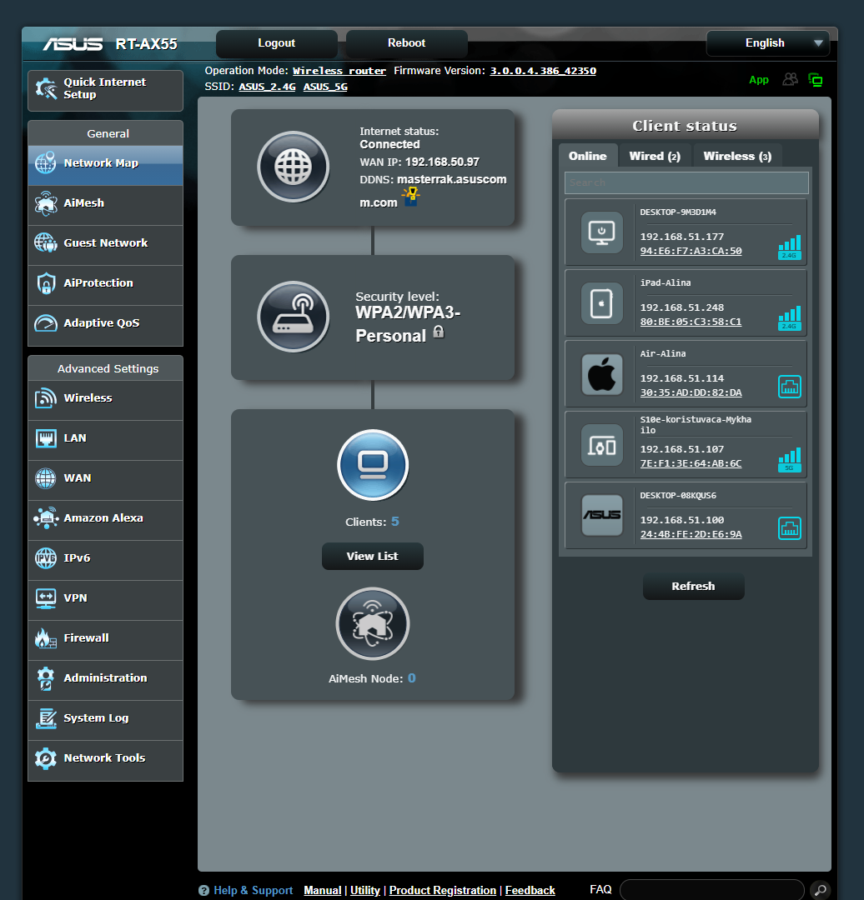Select the wireless router security icon
This screenshot has width=864, height=900.
(293, 317)
